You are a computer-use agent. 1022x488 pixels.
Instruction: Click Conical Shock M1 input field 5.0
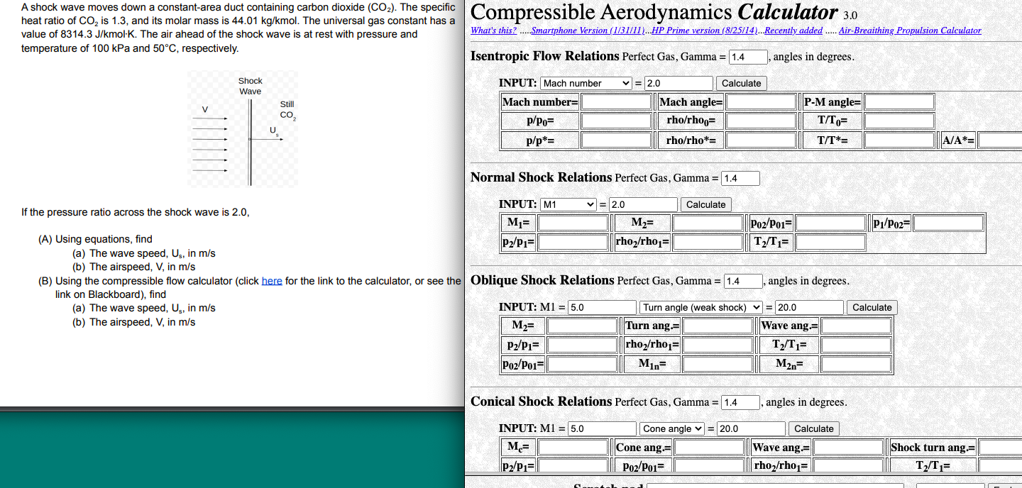pyautogui.click(x=602, y=428)
